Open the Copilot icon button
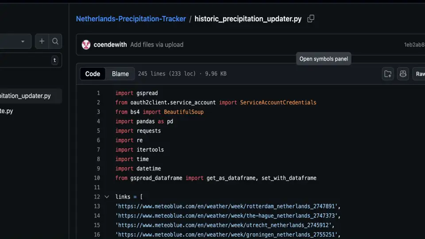The height and width of the screenshot is (239, 425). [x=403, y=74]
